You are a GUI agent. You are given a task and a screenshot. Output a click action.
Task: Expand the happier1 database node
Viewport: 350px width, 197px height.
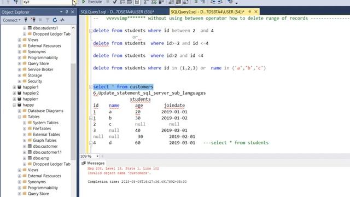pyautogui.click(x=14, y=88)
